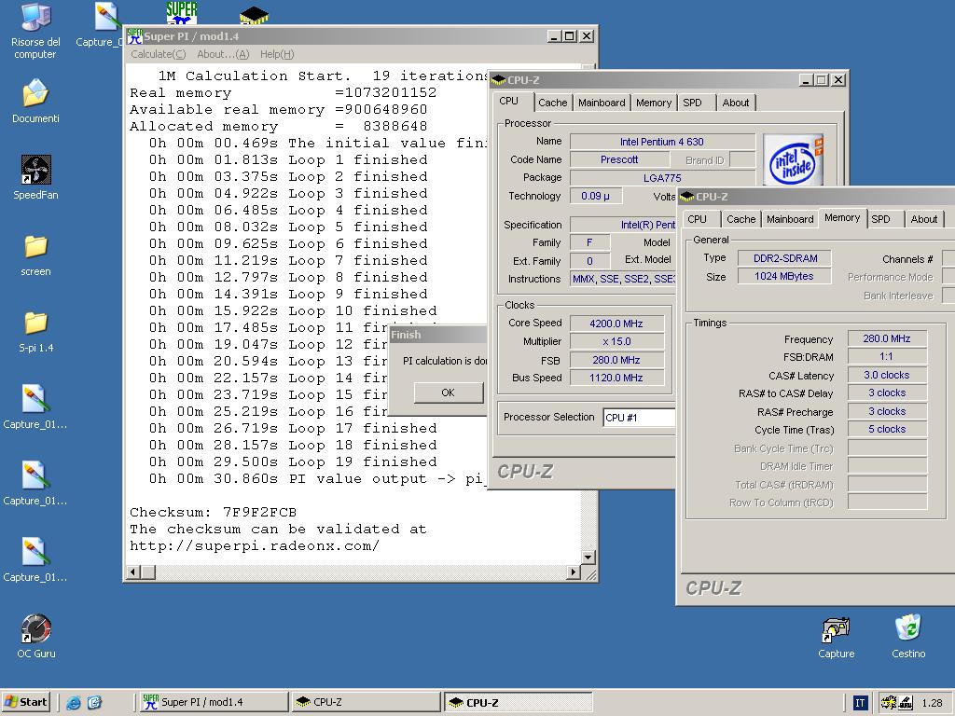Screen dimensions: 955x716
Task: Open the screen folder on desktop
Action: [35, 255]
